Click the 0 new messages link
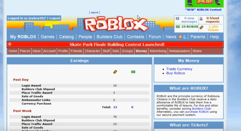This screenshot has height=131, width=241. pyautogui.click(x=189, y=20)
